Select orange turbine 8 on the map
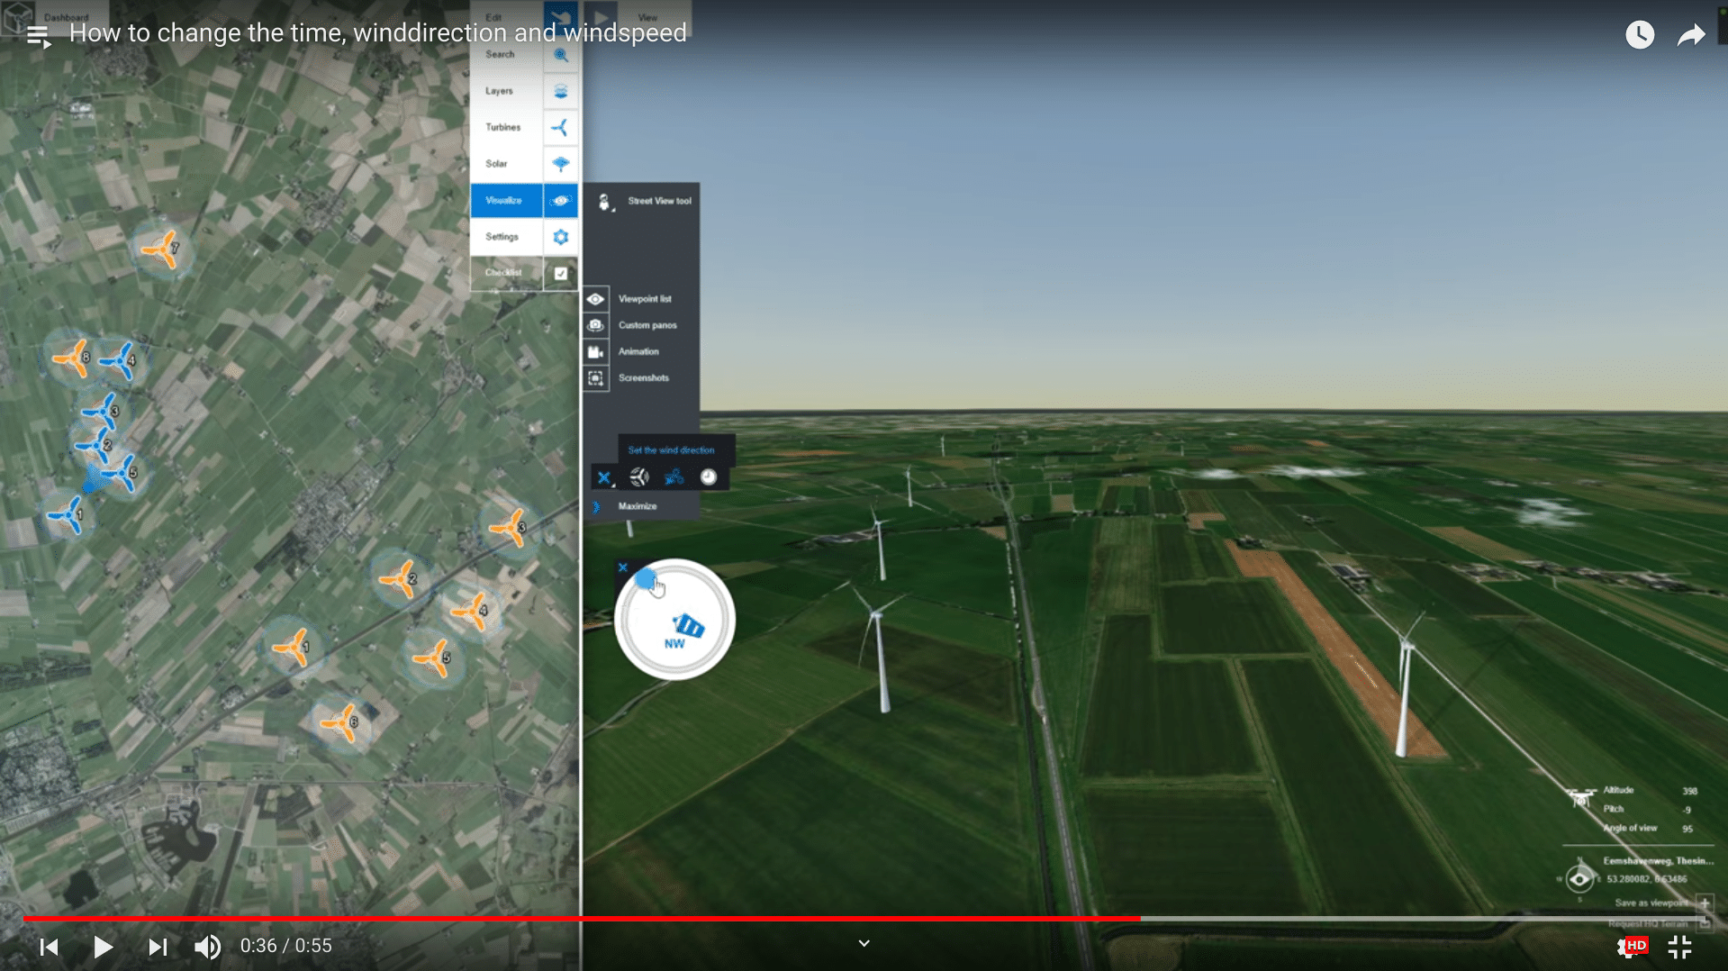 71,358
